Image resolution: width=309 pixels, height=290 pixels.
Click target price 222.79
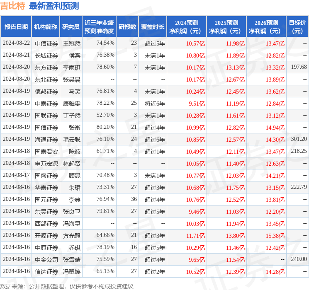tap(299, 187)
